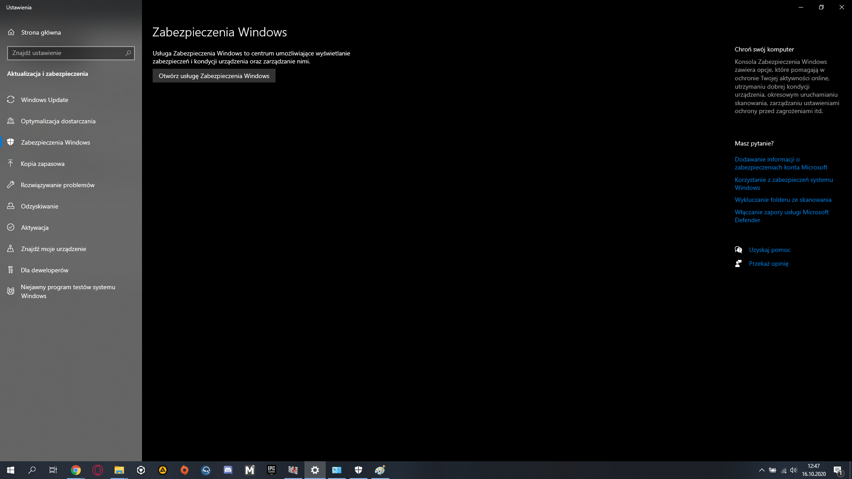The height and width of the screenshot is (479, 852).
Task: Open File Explorer from taskbar
Action: pos(119,470)
